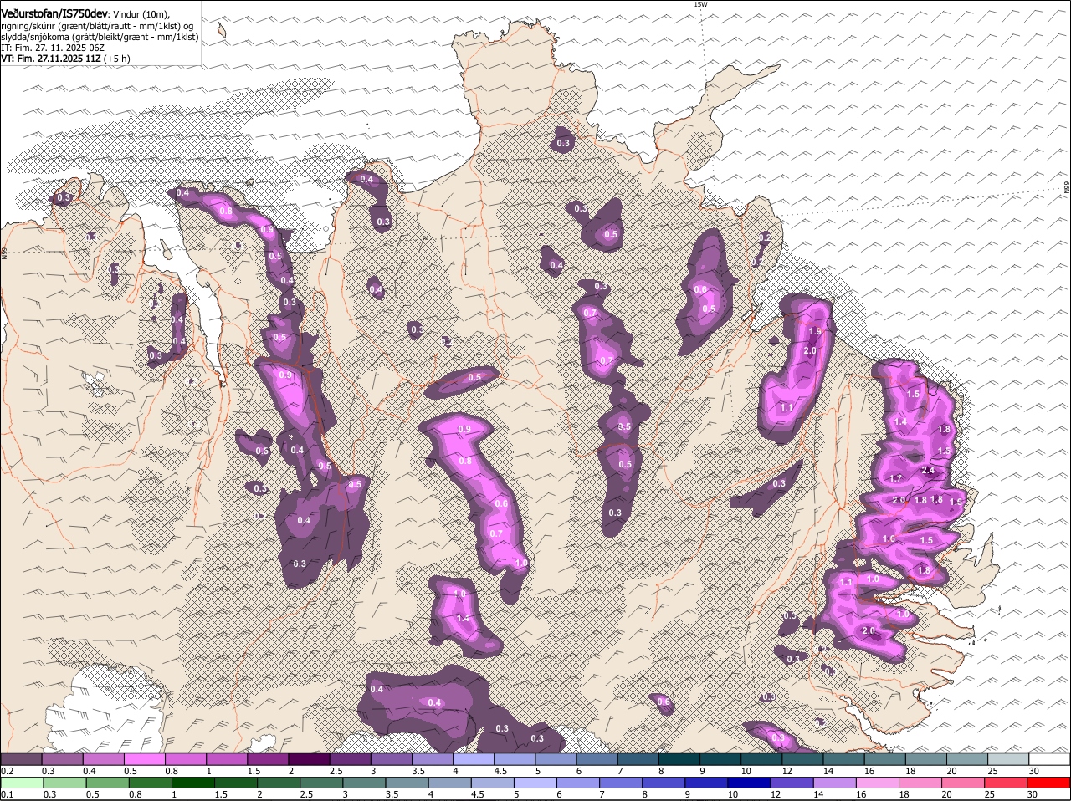Pick the light blue top-row swatch labeled 4
1071x801 pixels.
[x=474, y=759]
